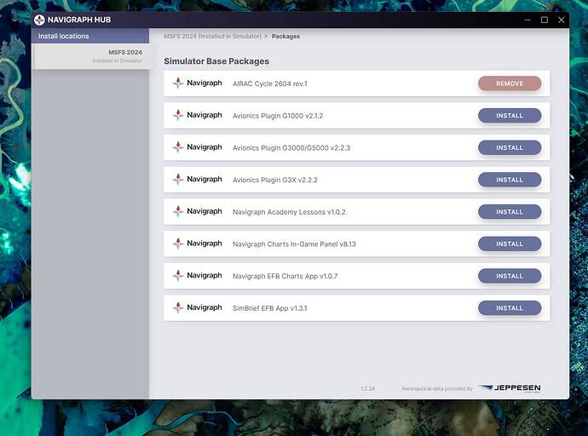Screen dimensions: 588x436
Task: Click Navigraph logo on Charts In-Game Panel row
Action: [197, 244]
